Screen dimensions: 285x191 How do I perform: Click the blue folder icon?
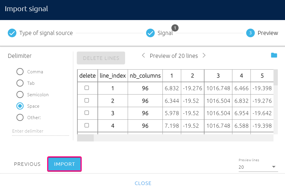coord(274,55)
